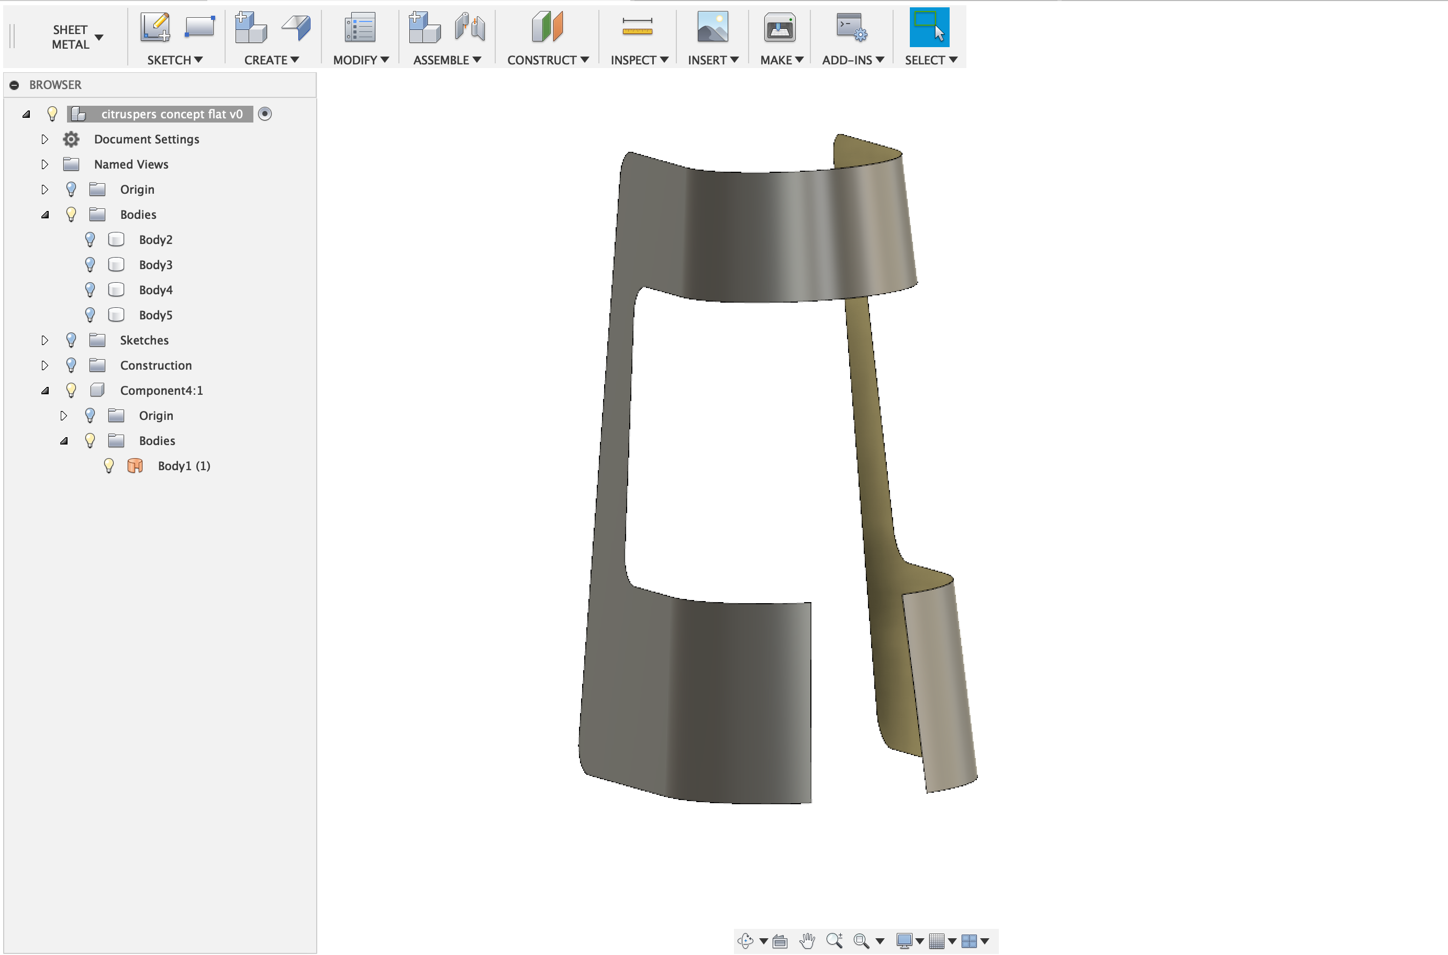
Task: Click the Scripts and Add-Ins icon
Action: click(x=851, y=27)
